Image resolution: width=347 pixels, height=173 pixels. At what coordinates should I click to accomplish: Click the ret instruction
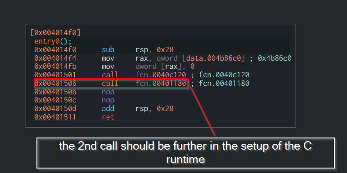pyautogui.click(x=108, y=117)
